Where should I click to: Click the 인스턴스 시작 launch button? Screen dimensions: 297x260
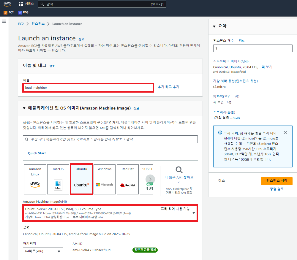point(277,181)
